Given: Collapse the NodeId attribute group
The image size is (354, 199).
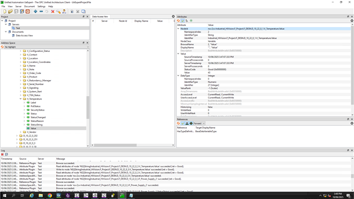Looking at the screenshot, I should (x=178, y=29).
